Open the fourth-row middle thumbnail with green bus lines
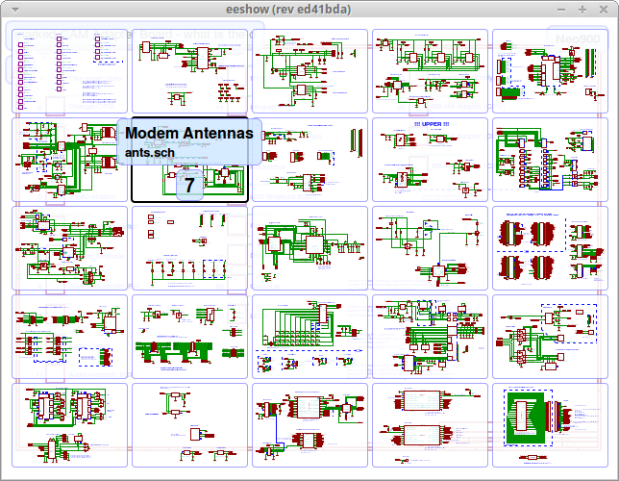The height and width of the screenshot is (481, 619). 309,337
